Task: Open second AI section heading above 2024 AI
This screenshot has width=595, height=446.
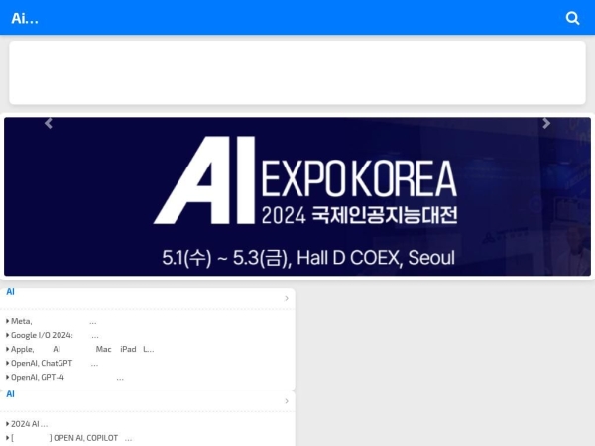Action: pos(10,394)
